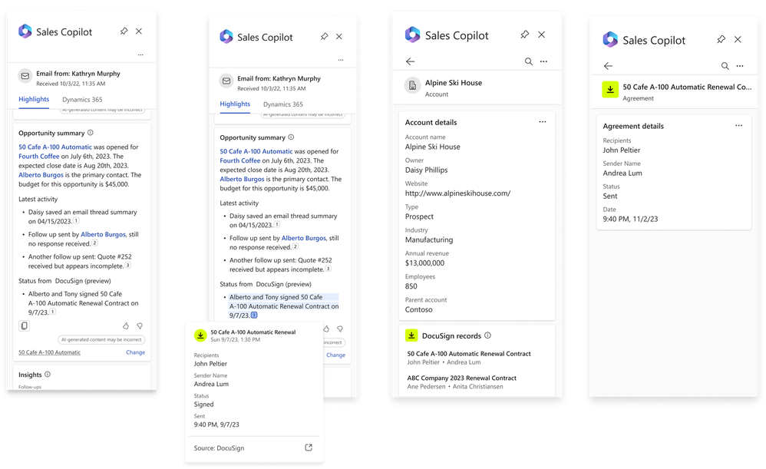Image resolution: width=766 pixels, height=469 pixels.
Task: Click Change link in first panel
Action: pos(135,352)
